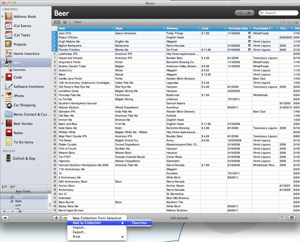This screenshot has height=242, width=300.
Task: Open the Beer column header dropdown
Action: tap(112, 29)
